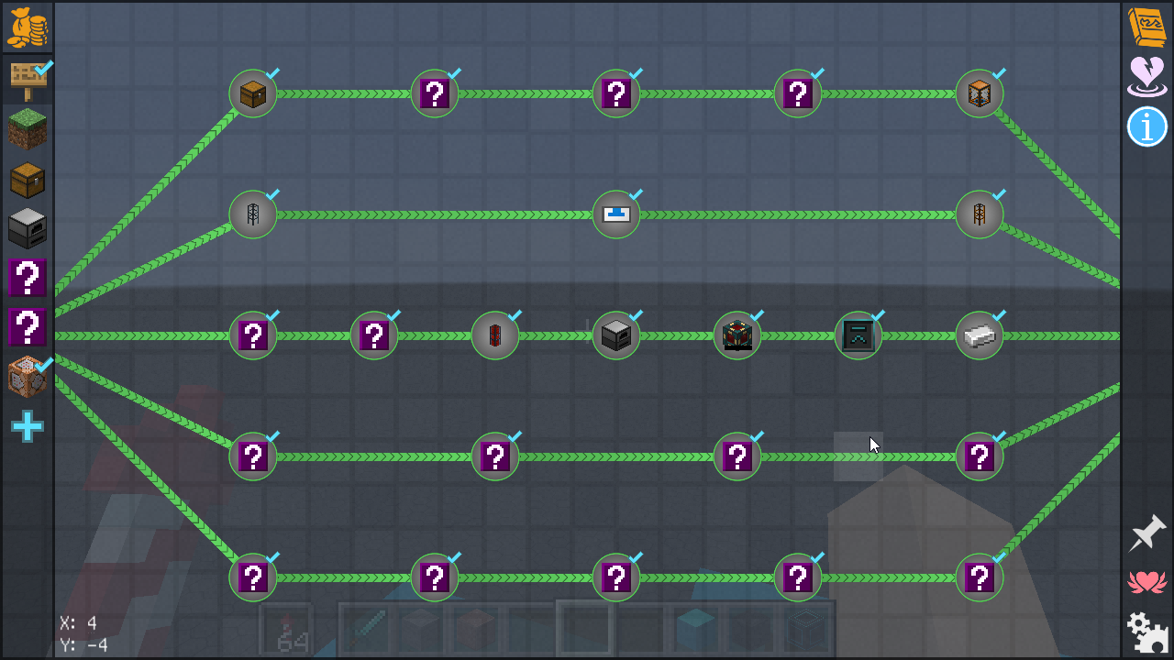
Task: Open the iron ingot quest node
Action: [x=980, y=335]
